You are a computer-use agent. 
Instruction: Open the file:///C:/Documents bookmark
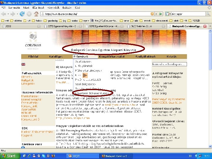104,21
